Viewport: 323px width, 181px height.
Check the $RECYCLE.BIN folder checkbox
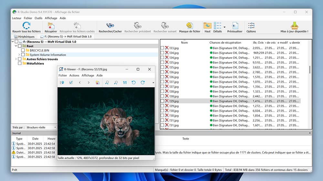(23, 50)
